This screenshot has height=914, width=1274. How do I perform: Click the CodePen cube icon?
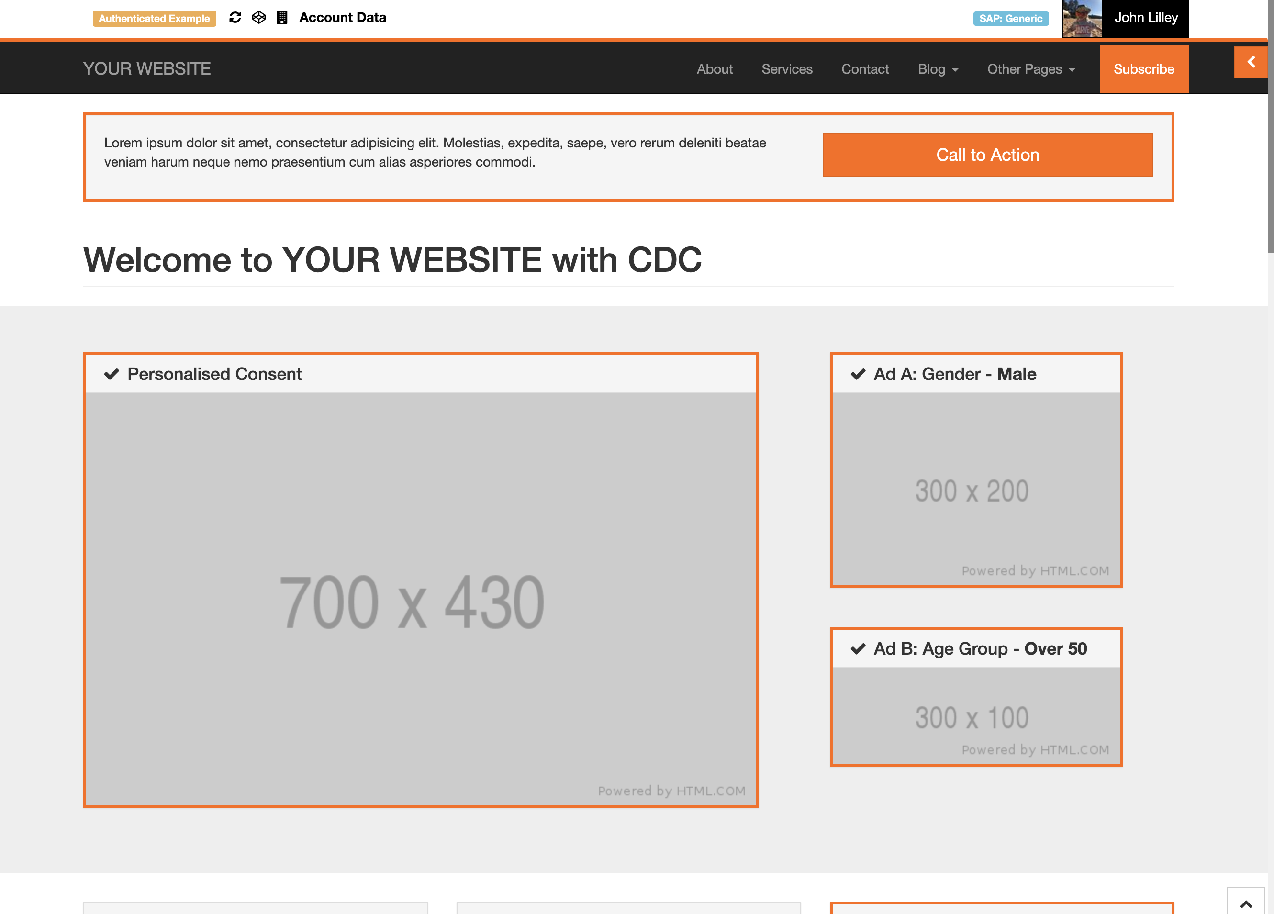tap(258, 17)
